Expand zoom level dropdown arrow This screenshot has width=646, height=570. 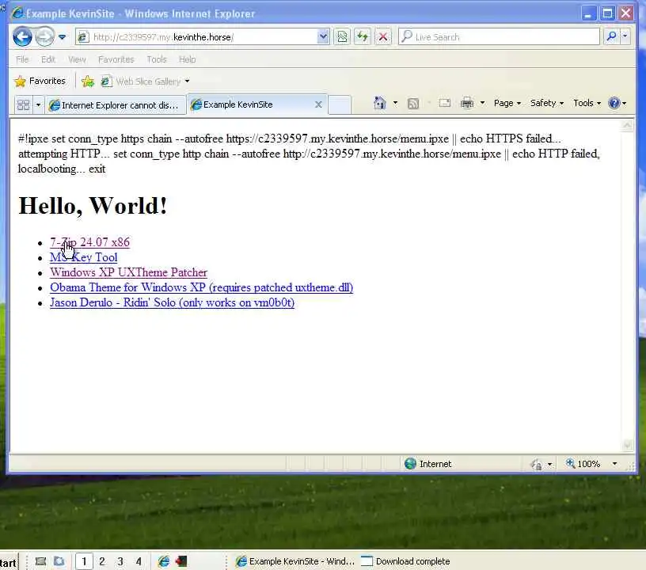(x=614, y=464)
